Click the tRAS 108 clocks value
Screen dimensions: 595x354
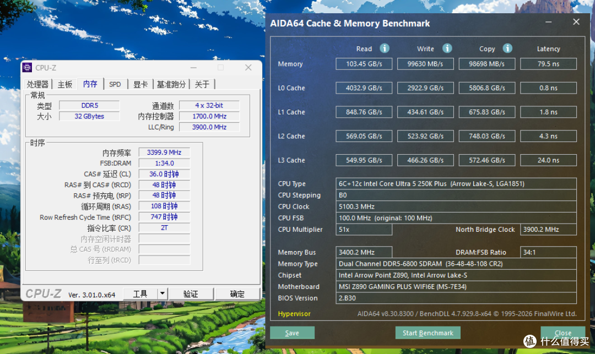(x=164, y=206)
